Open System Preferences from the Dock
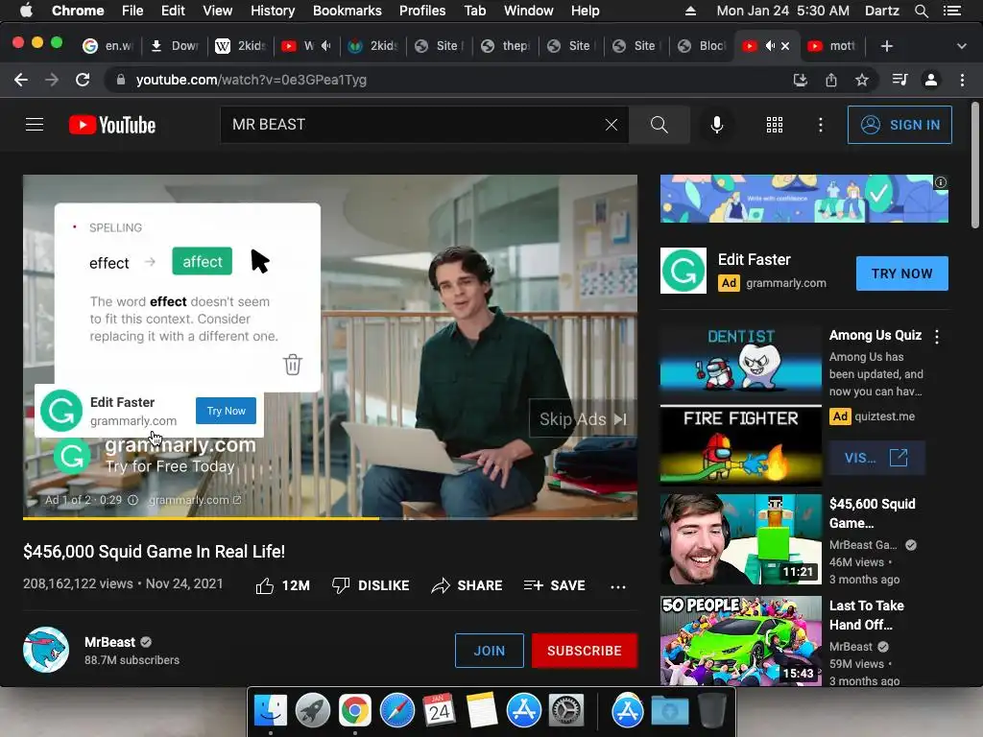983x737 pixels. (566, 711)
